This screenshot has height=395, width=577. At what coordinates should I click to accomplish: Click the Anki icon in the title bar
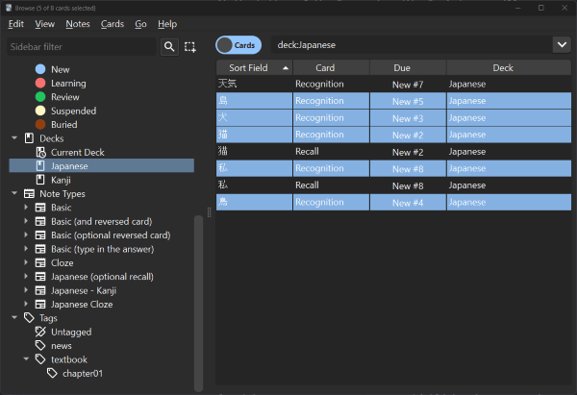(x=9, y=8)
